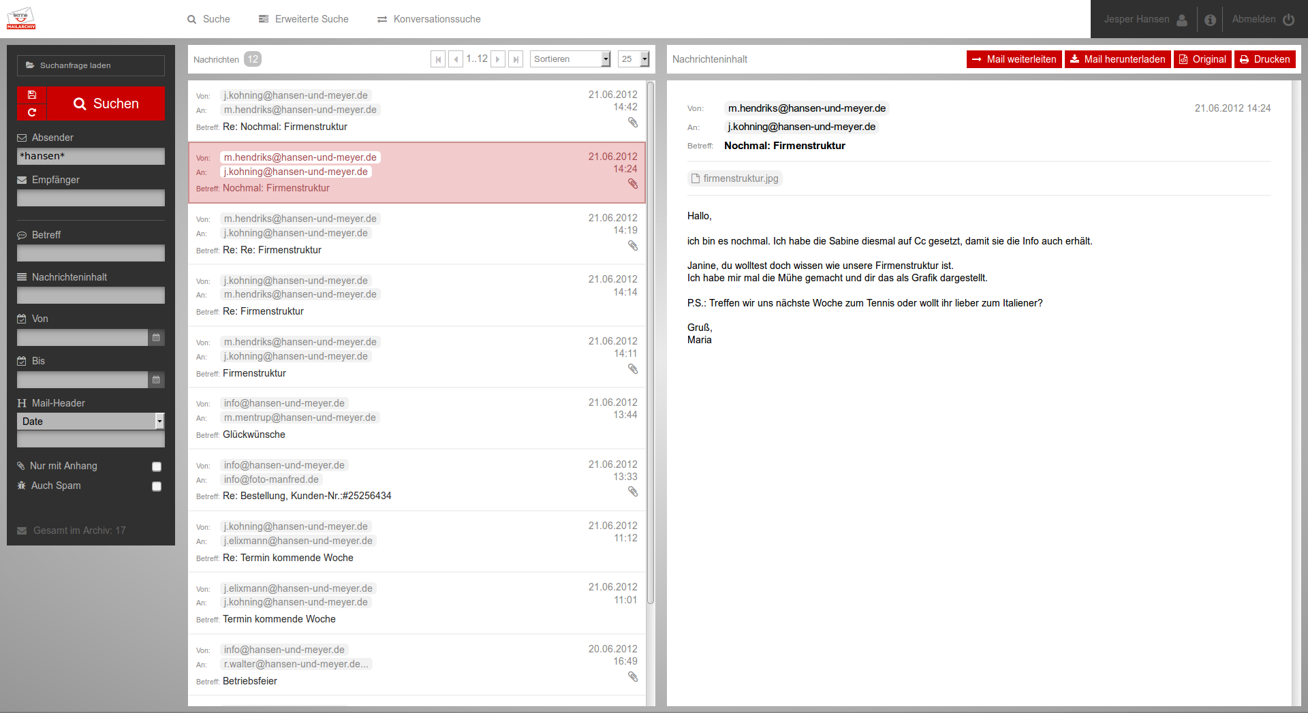Enable the Nur mit Anhang checkbox
The width and height of the screenshot is (1308, 713).
157,466
